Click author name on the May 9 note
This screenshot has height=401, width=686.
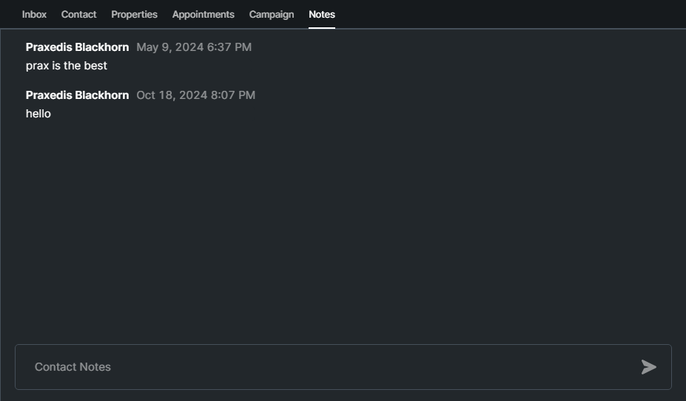[x=77, y=47]
